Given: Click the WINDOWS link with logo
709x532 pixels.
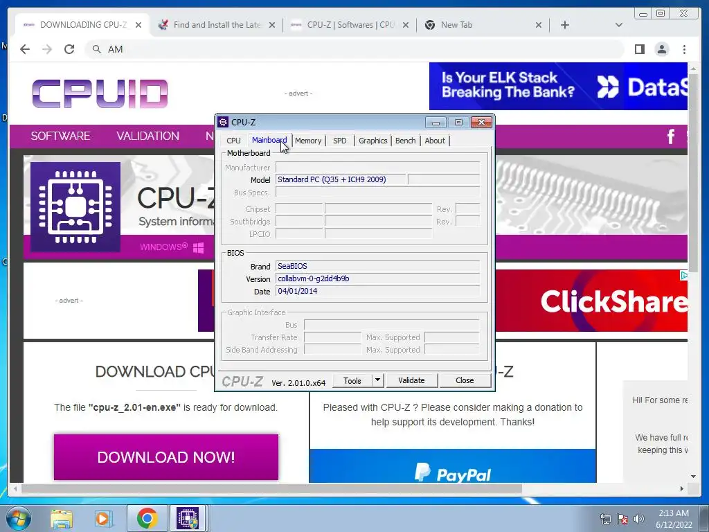Looking at the screenshot, I should 172,247.
